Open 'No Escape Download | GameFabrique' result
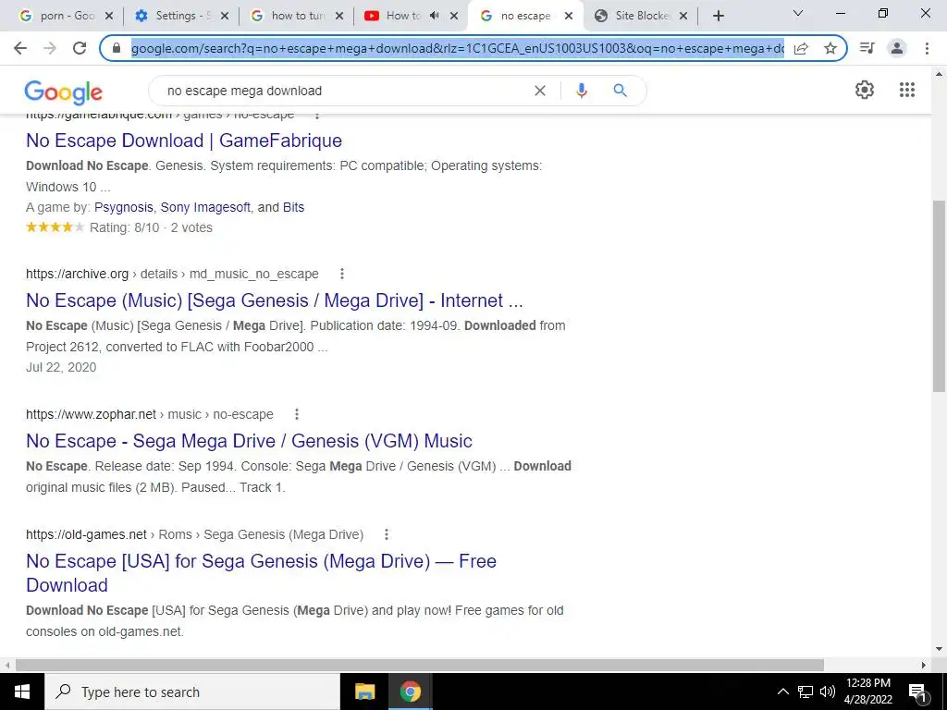 [x=184, y=141]
